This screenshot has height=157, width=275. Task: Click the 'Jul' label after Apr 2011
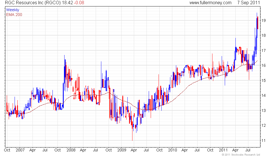[248, 150]
